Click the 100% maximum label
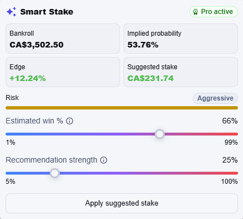 pyautogui.click(x=230, y=182)
